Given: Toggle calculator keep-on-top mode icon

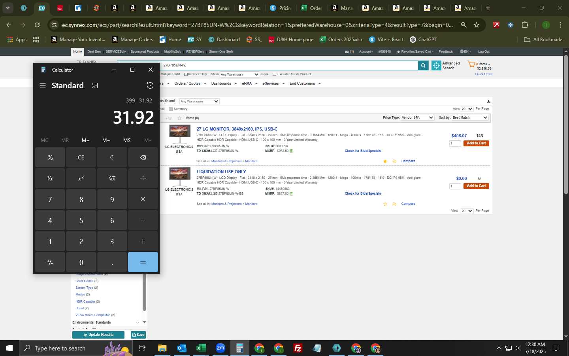Looking at the screenshot, I should (x=95, y=85).
